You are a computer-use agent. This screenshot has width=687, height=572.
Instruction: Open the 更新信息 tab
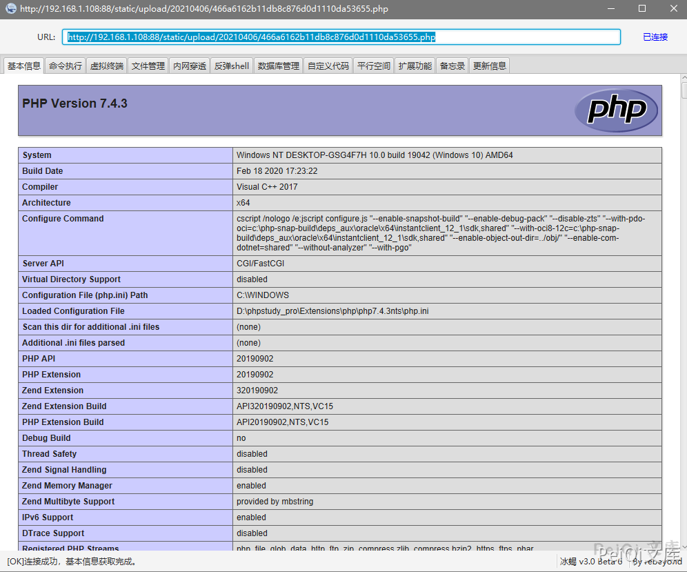click(x=490, y=66)
